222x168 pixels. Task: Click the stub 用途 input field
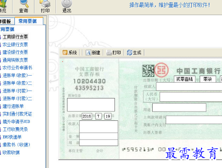pos(99,143)
